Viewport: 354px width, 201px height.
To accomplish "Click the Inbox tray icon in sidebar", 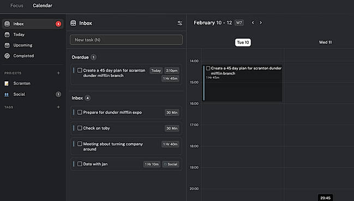I will point(7,23).
